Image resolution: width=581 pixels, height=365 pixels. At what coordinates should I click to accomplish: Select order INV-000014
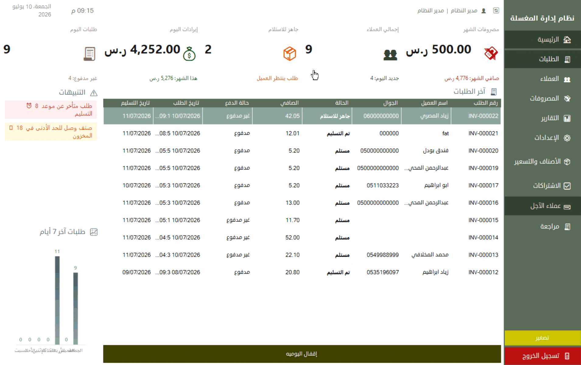tap(302, 237)
